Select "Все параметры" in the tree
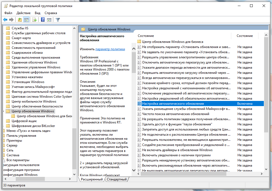The image size is (272, 191). pyautogui.click(x=18, y=160)
